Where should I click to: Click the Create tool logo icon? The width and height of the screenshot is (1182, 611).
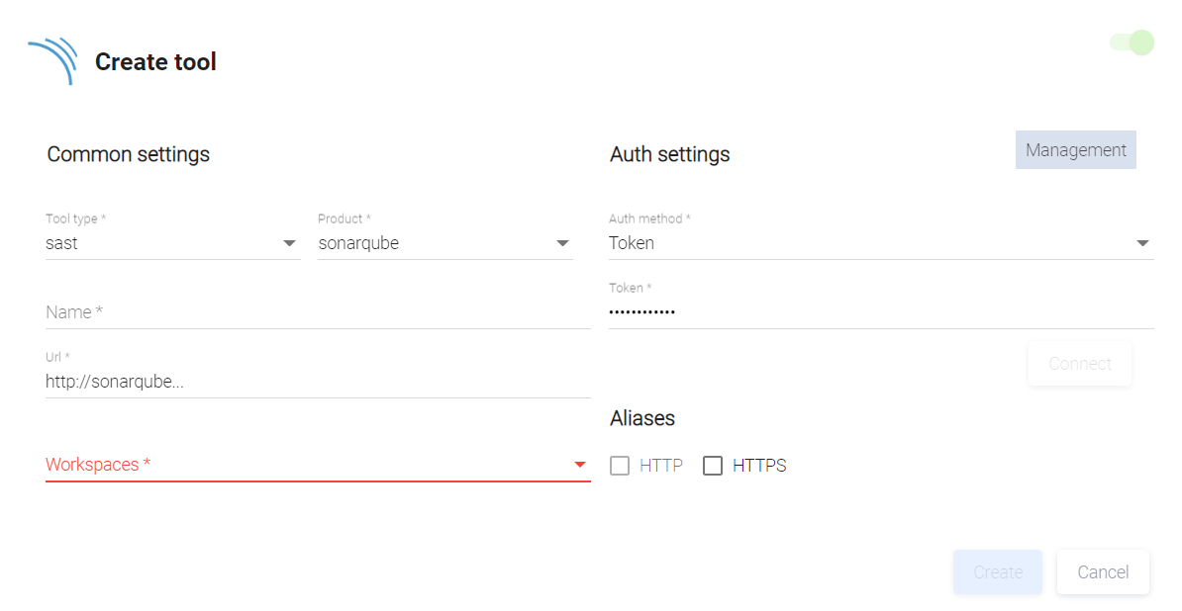pyautogui.click(x=53, y=60)
